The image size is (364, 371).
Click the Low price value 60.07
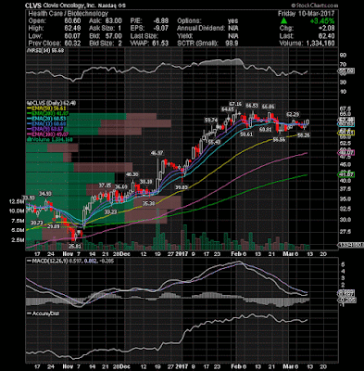[x=73, y=36]
